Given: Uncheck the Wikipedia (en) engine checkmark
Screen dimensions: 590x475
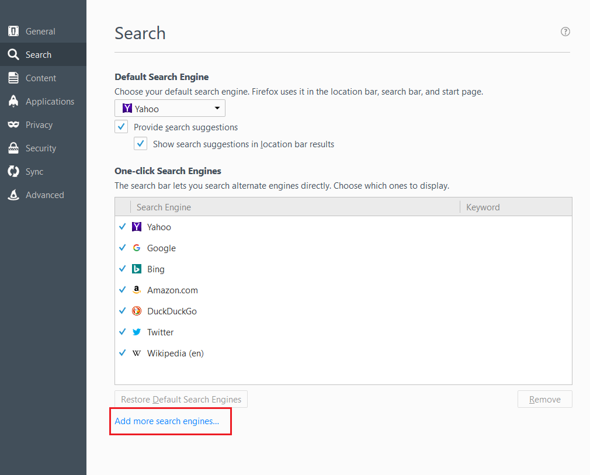Looking at the screenshot, I should (x=122, y=353).
